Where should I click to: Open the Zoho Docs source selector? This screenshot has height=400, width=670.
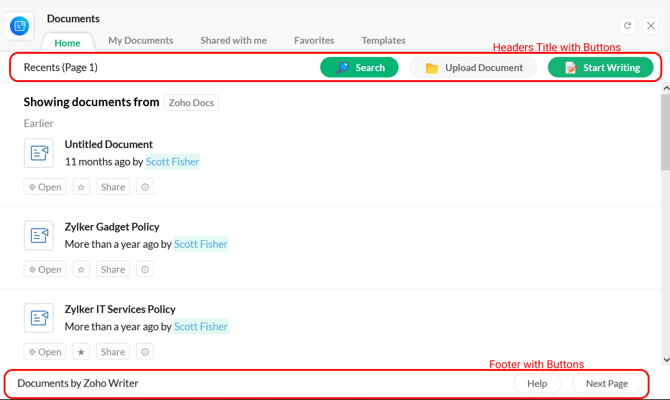pyautogui.click(x=191, y=103)
